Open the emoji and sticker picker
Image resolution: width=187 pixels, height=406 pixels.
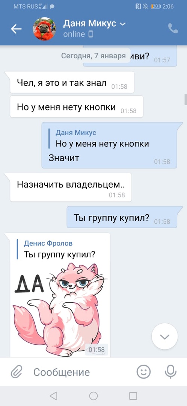(x=143, y=372)
